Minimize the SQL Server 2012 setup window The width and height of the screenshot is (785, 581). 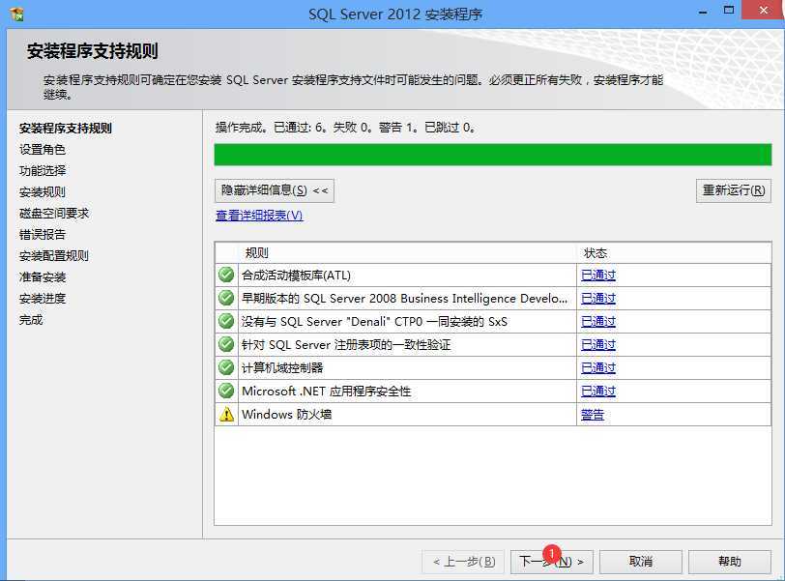click(x=704, y=11)
